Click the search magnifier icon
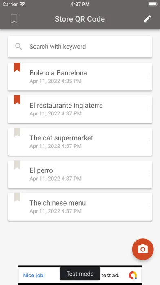The width and height of the screenshot is (160, 285). 18,47
